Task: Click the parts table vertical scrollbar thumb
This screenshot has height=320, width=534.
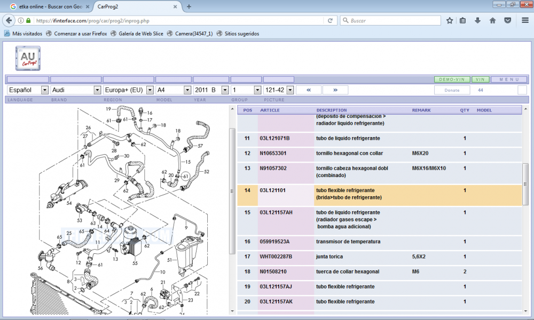Action: pos(525,183)
